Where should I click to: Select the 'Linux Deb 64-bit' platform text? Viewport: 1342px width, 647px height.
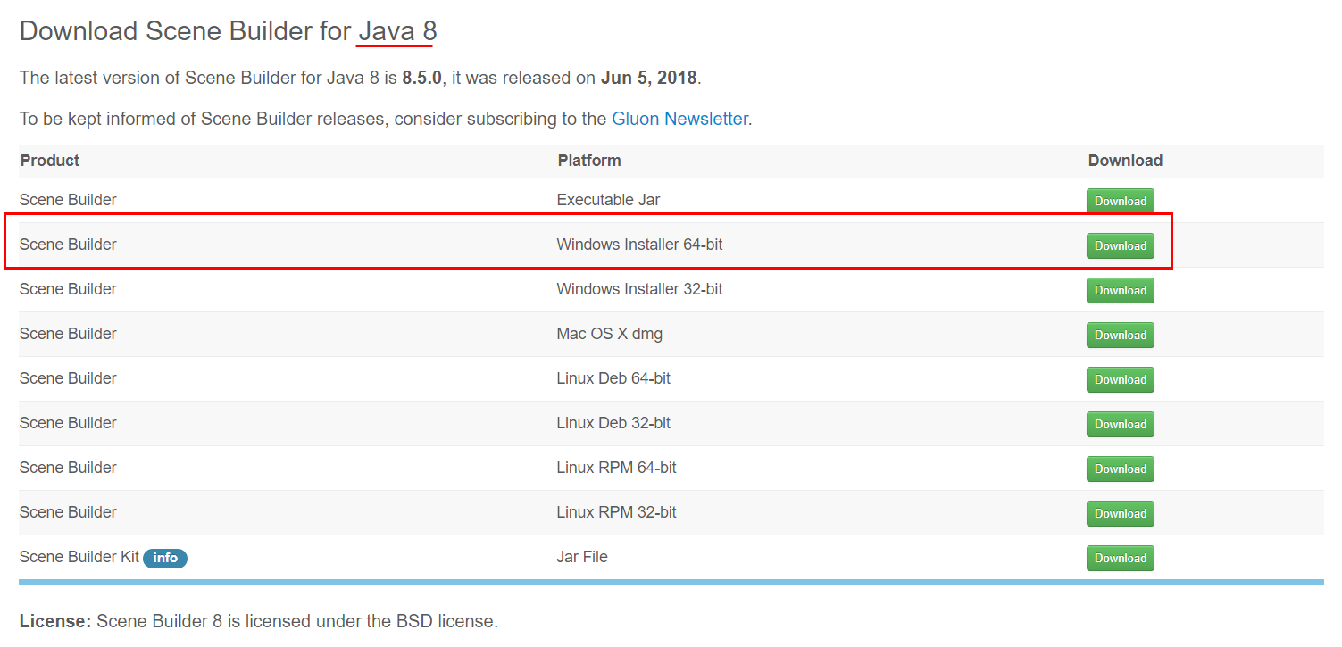tap(613, 378)
